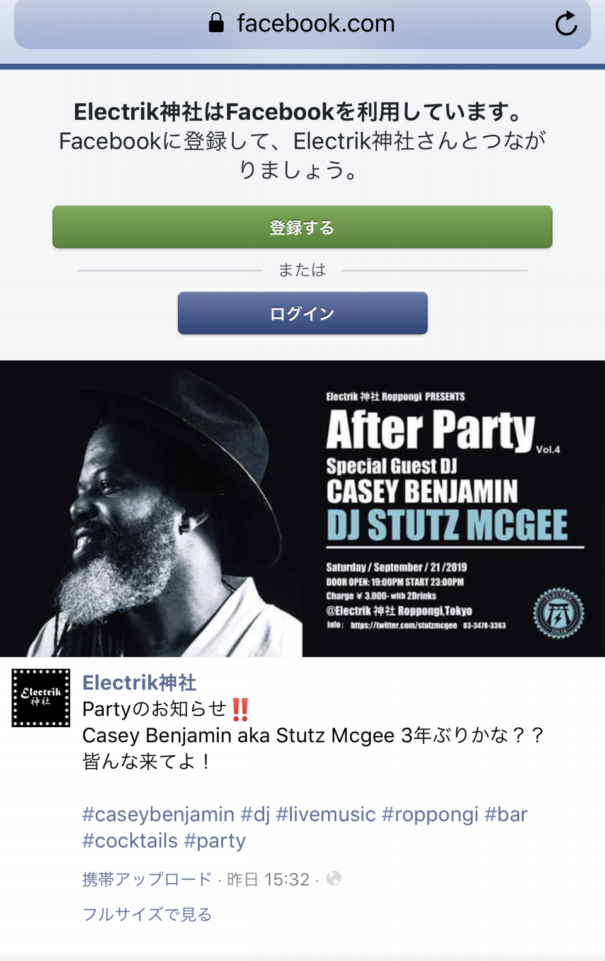Viewport: 605px width, 961px height.
Task: Open the 携帯アップロード album link
Action: point(147,879)
